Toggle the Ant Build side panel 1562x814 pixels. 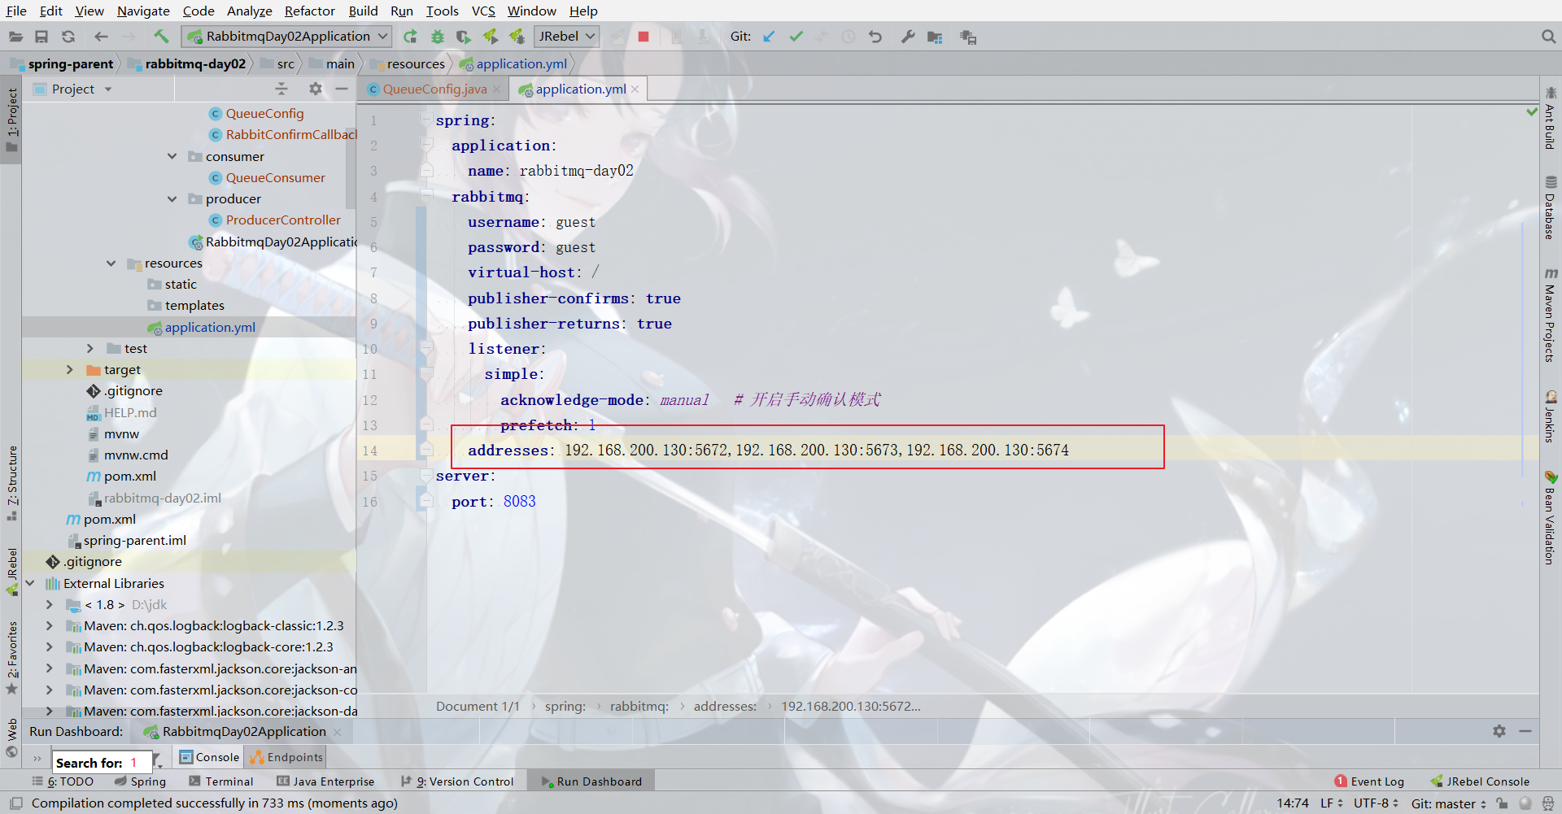coord(1551,117)
